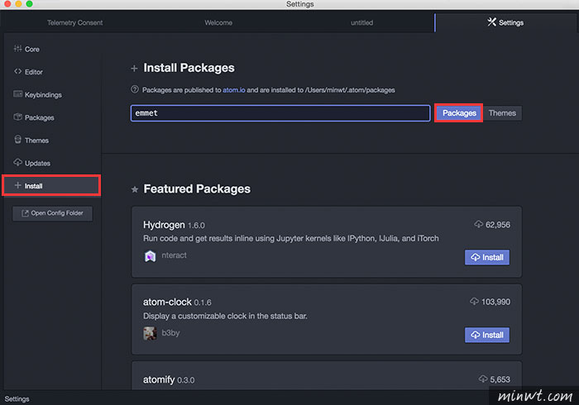The image size is (579, 405).
Task: Install the Hydrogen package
Action: click(487, 257)
